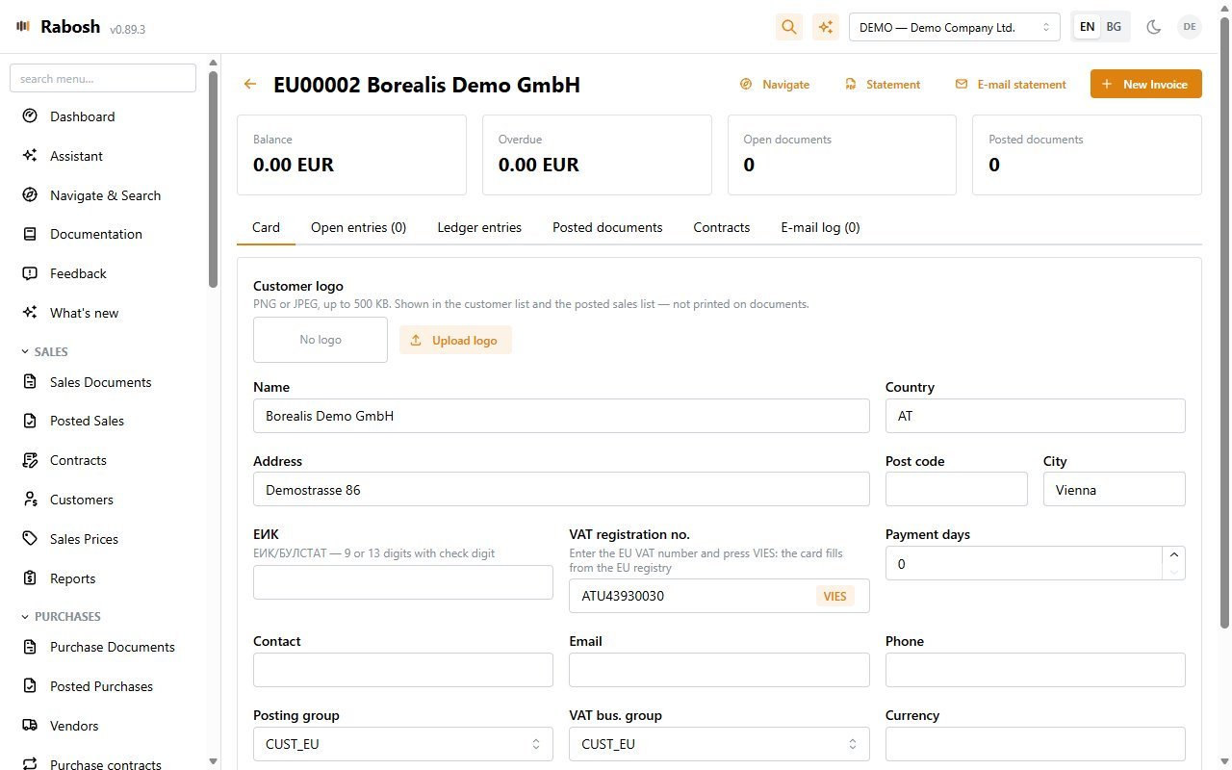This screenshot has width=1232, height=770.
Task: Click the Posted Sales file-check icon
Action: [x=30, y=421]
